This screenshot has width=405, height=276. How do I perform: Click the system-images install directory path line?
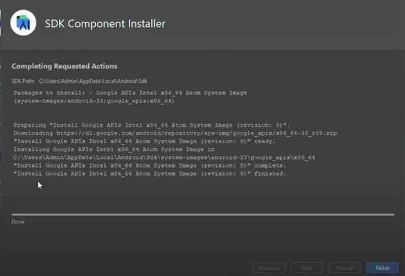pos(164,157)
